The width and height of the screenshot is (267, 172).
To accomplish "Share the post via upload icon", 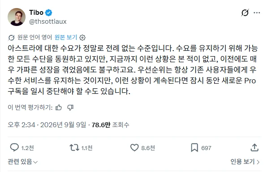I will (x=254, y=147).
